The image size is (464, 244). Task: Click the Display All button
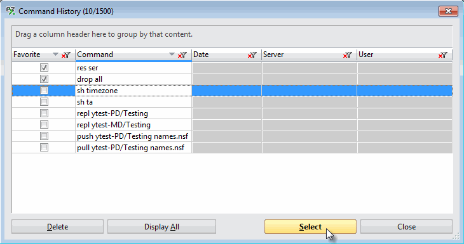pos(161,227)
